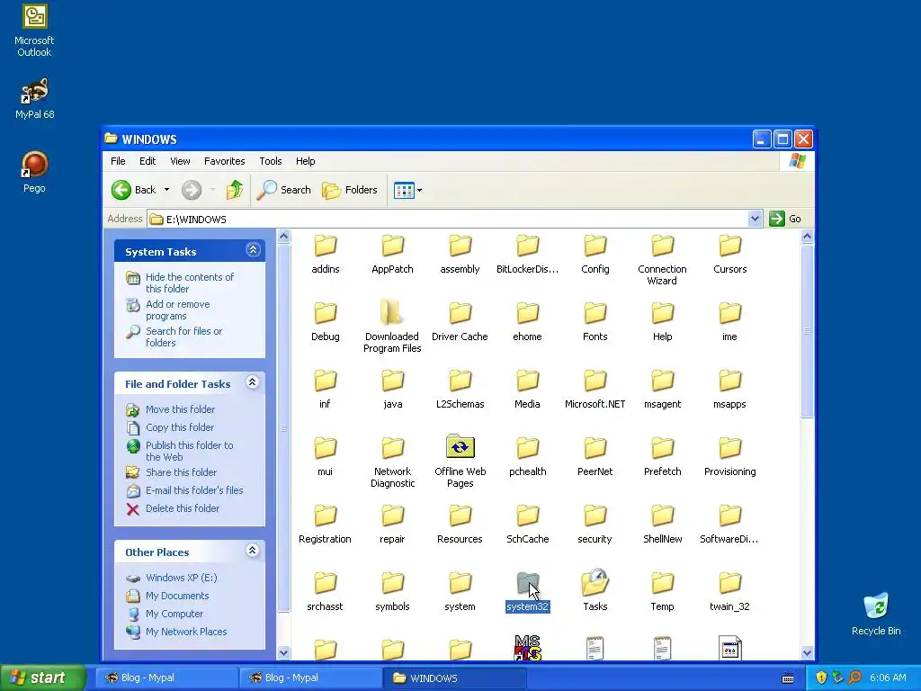Open the Back history dropdown arrow
Viewport: 921px width, 691px height.
pos(166,190)
